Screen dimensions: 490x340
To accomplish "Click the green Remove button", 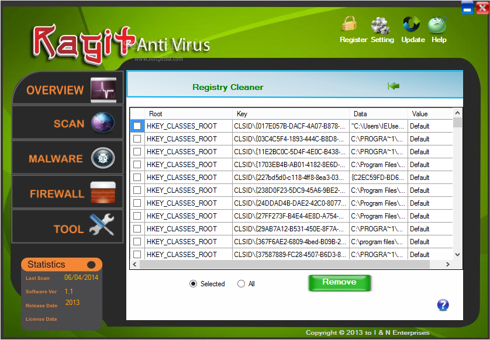I will point(340,283).
